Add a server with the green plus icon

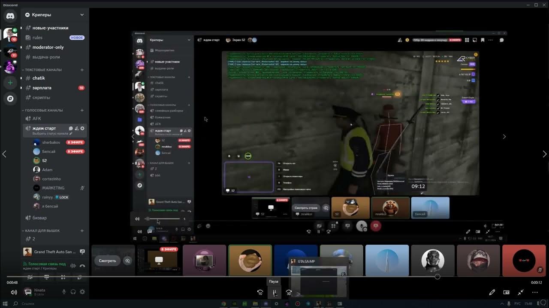[x=10, y=83]
